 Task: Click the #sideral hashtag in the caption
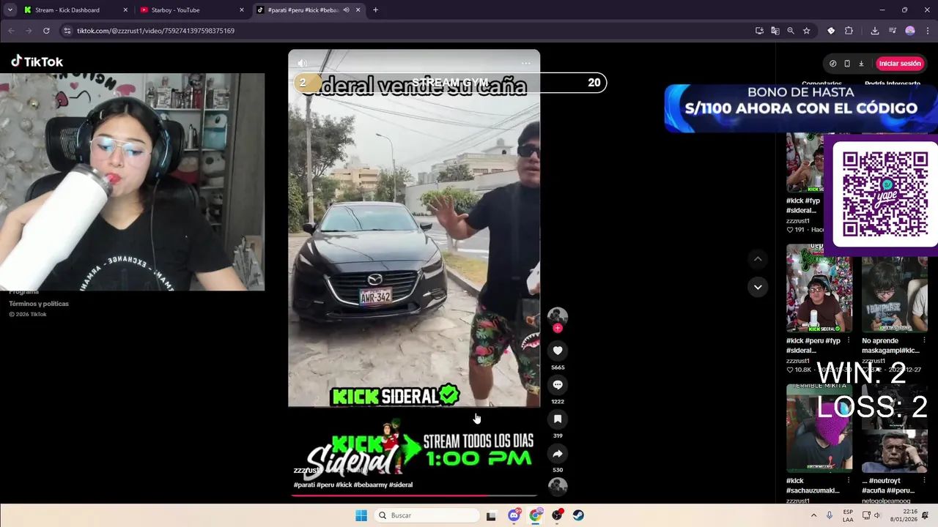pyautogui.click(x=401, y=485)
